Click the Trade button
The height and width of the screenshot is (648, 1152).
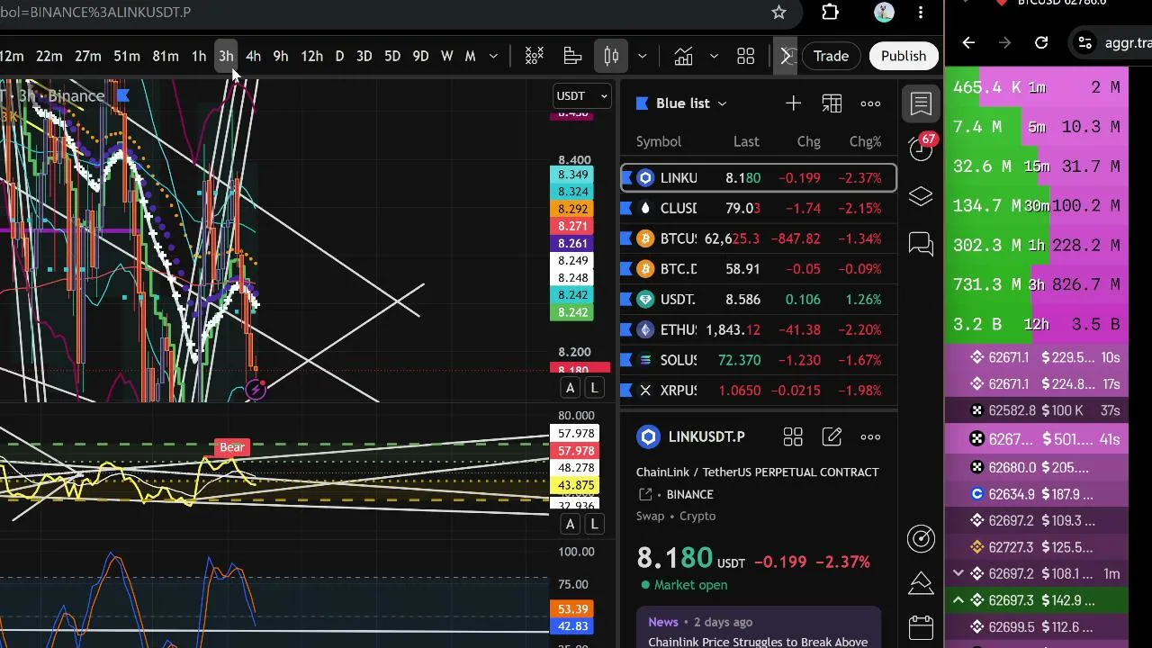point(831,56)
